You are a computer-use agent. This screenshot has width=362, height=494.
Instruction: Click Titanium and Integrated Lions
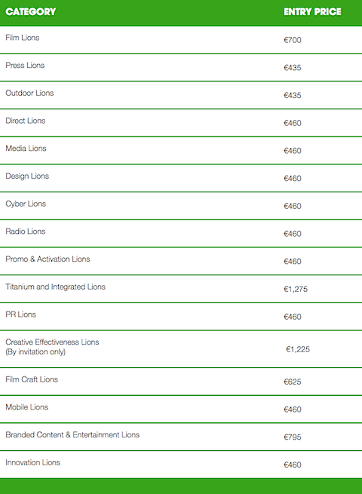coord(56,287)
